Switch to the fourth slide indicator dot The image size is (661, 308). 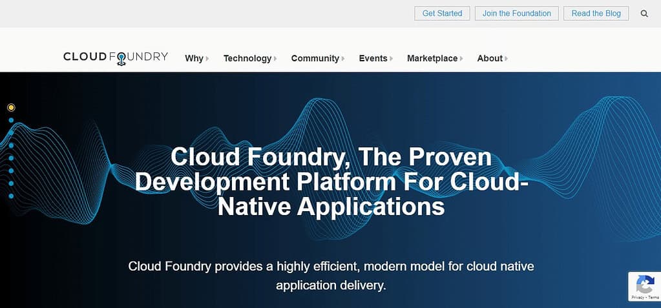pos(12,145)
